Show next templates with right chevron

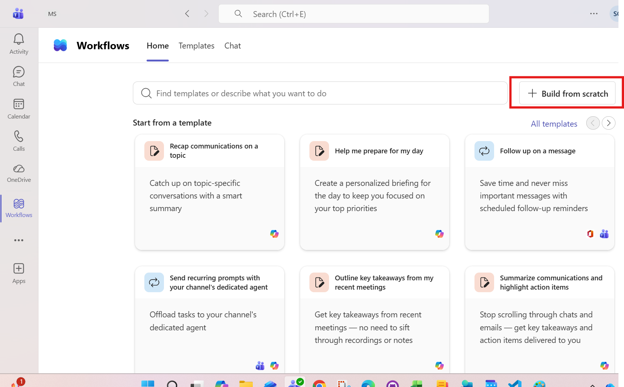(608, 123)
